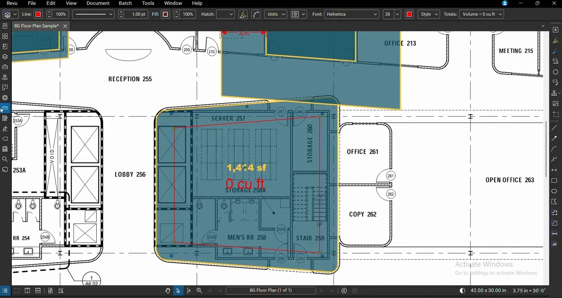
Task: Select the Text Box tool
Action: point(555,30)
